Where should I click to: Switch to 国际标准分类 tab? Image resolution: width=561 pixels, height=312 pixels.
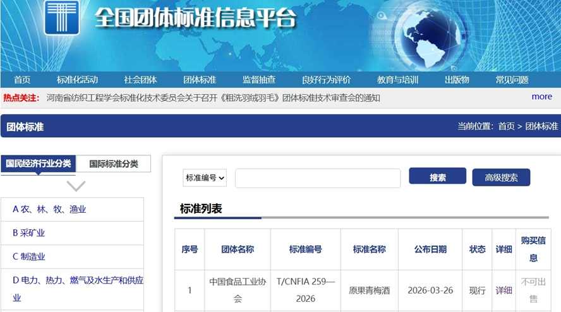114,164
